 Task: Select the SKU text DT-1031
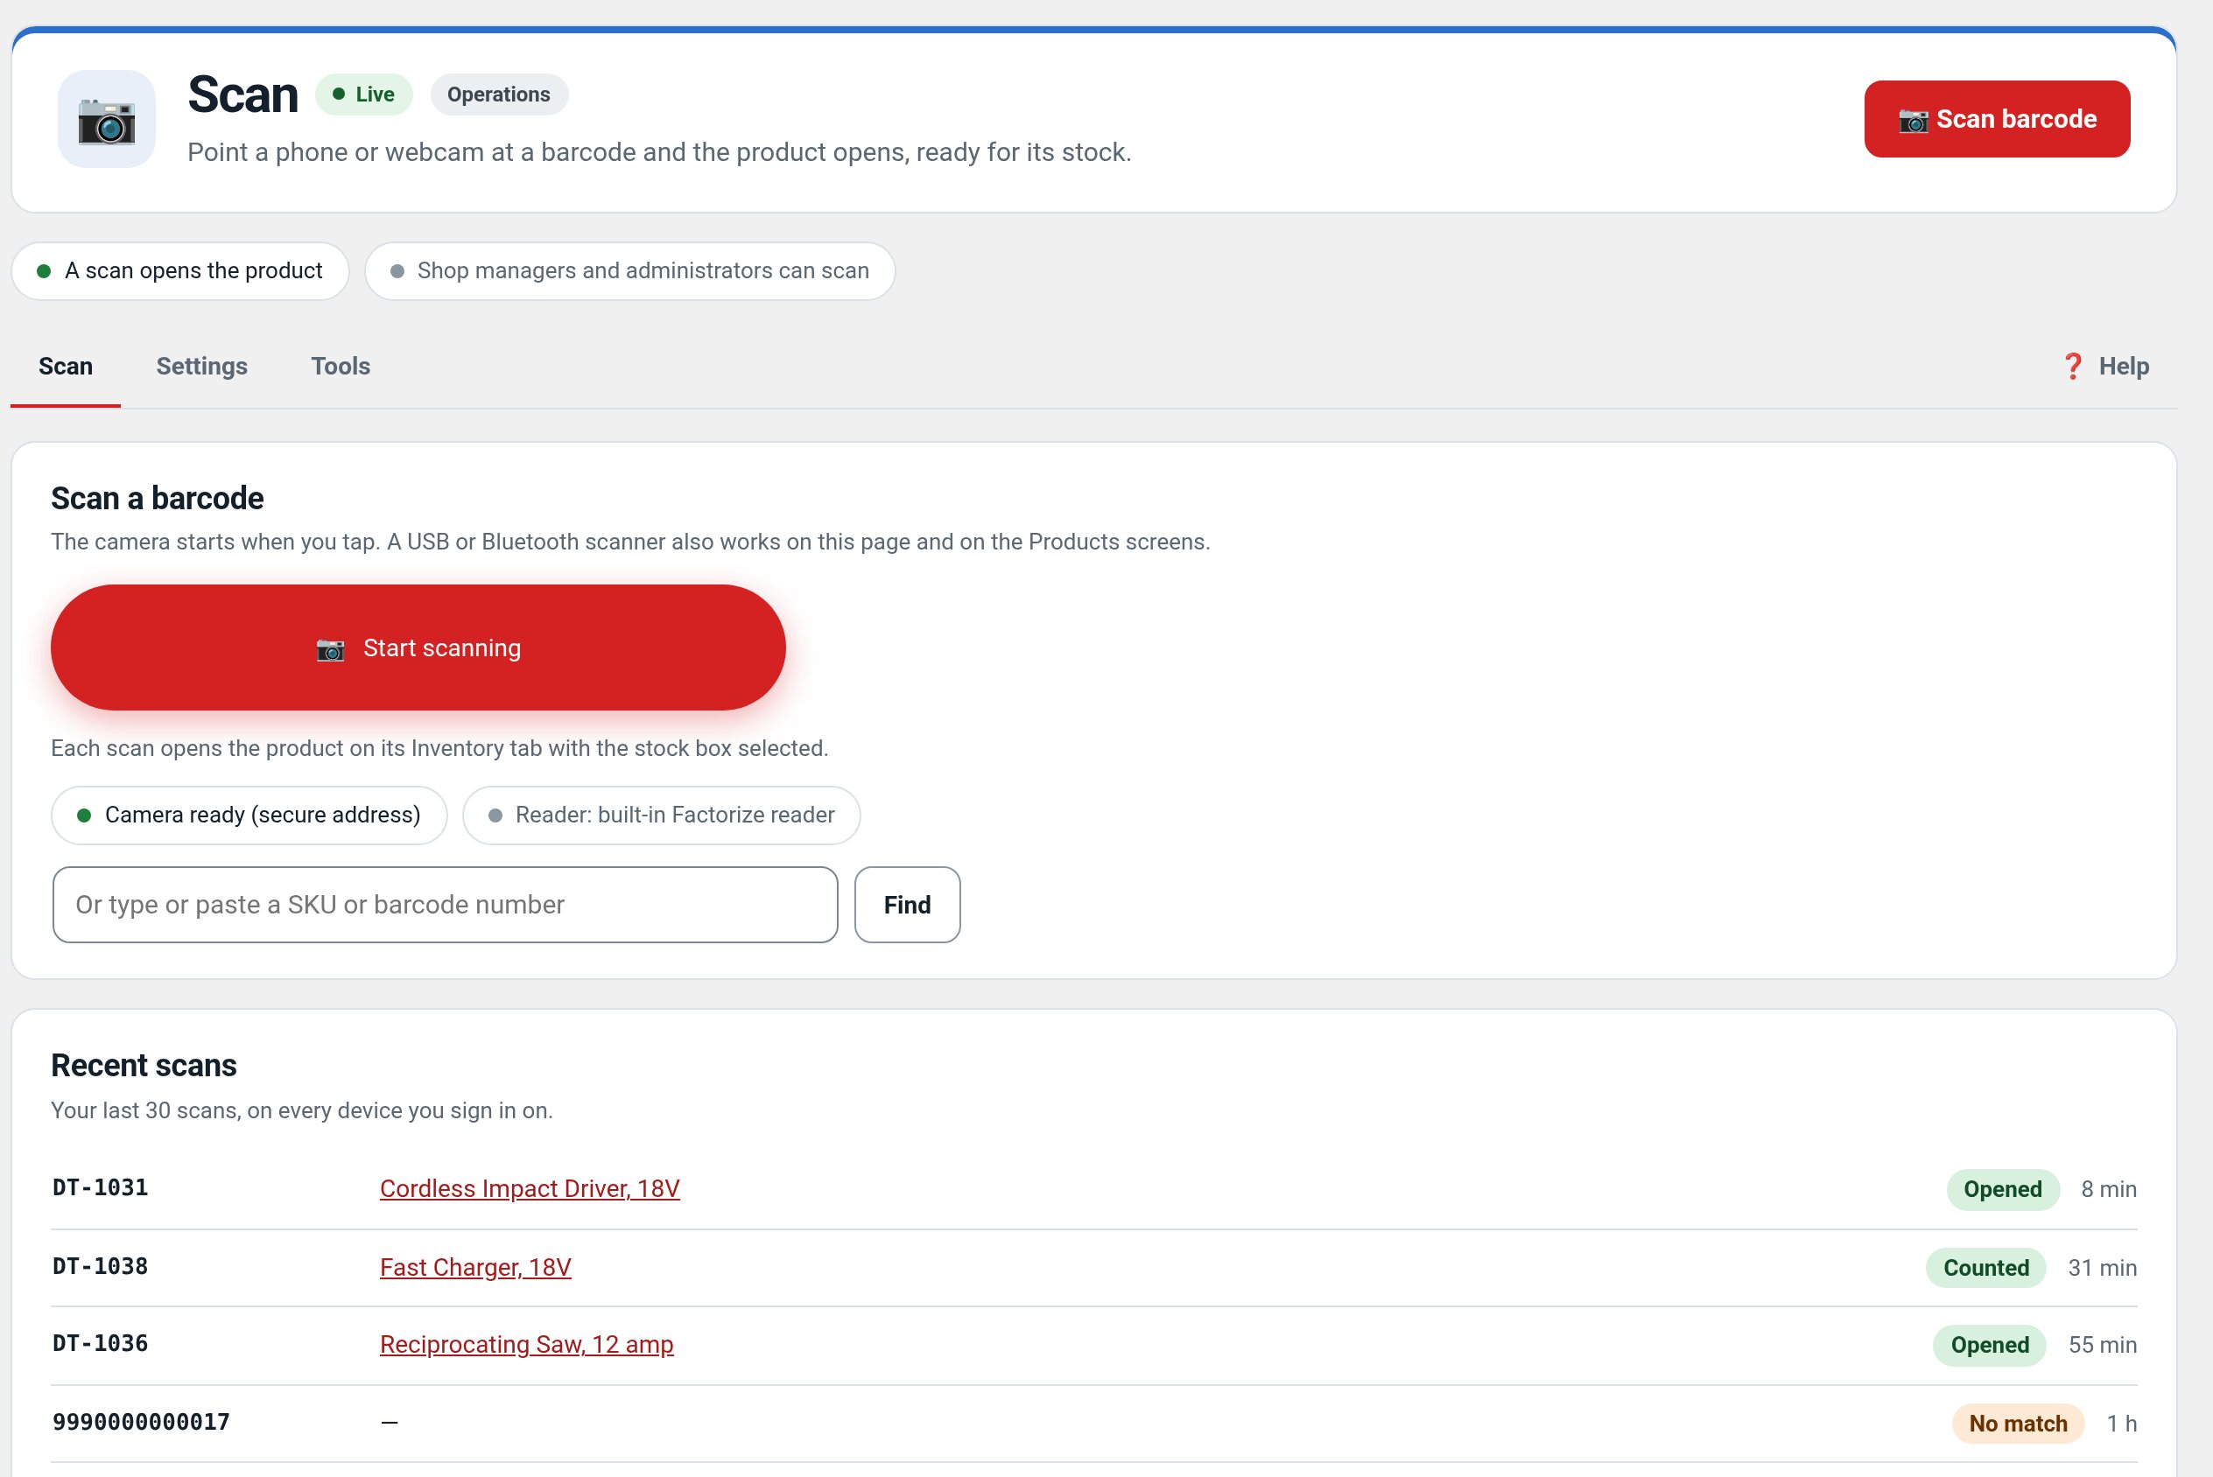click(x=100, y=1188)
